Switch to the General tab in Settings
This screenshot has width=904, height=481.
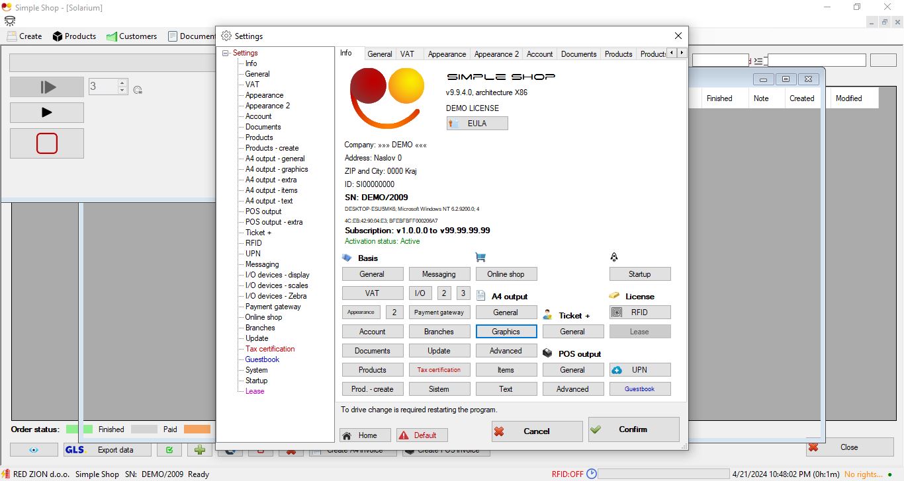click(x=380, y=54)
